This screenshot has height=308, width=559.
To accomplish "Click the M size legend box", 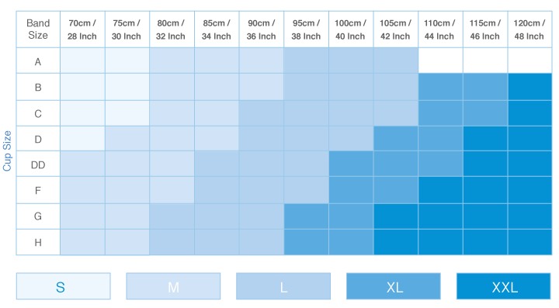I will point(173,286).
